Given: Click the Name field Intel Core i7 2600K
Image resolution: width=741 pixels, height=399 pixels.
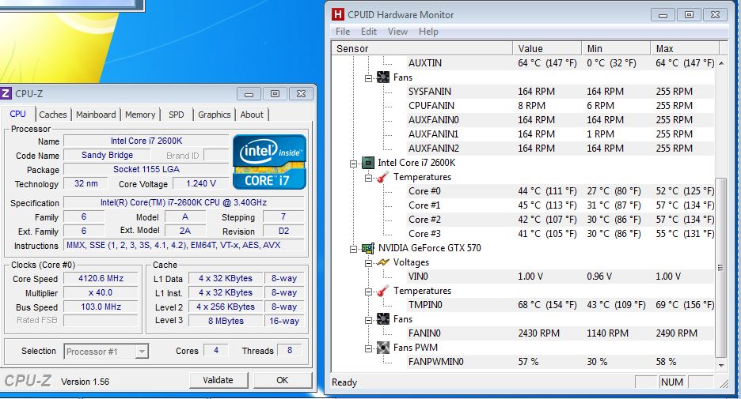Looking at the screenshot, I should (146, 141).
